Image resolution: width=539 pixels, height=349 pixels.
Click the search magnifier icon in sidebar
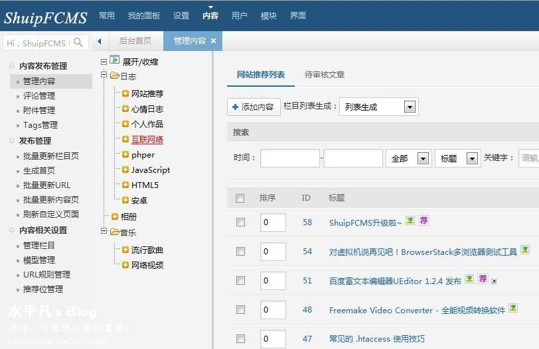[x=78, y=42]
